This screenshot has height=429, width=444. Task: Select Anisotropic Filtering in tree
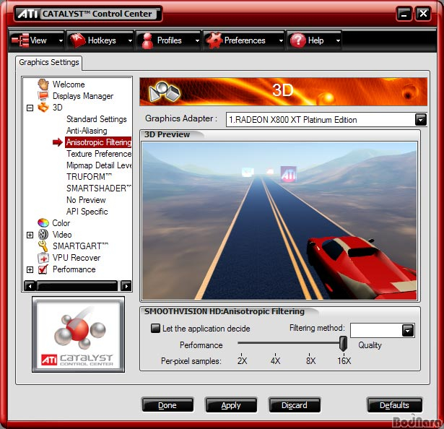point(98,142)
